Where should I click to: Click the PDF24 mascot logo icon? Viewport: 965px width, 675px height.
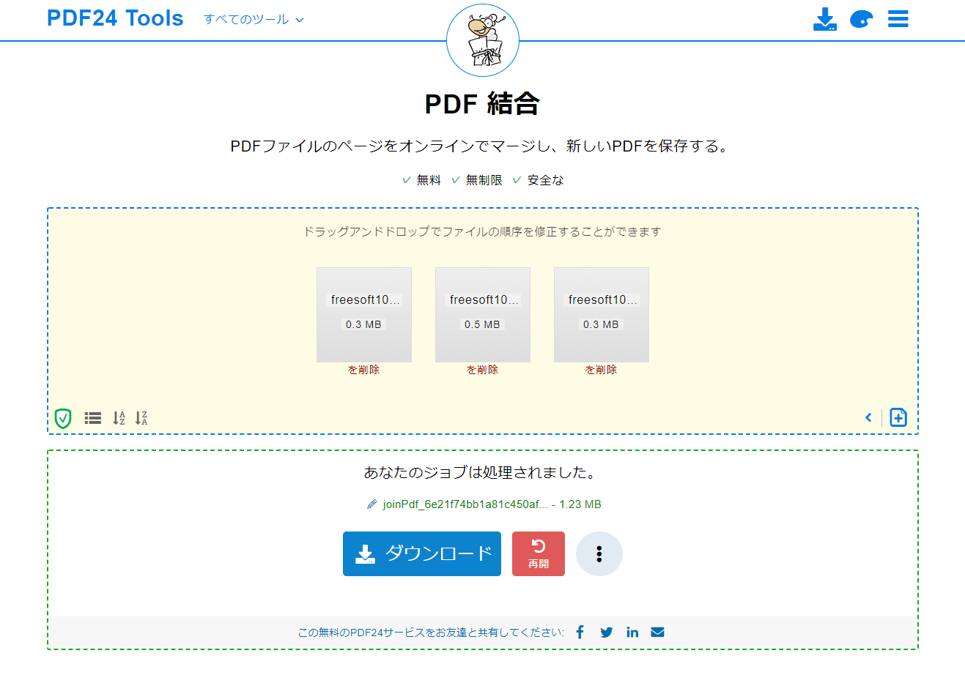coord(482,40)
